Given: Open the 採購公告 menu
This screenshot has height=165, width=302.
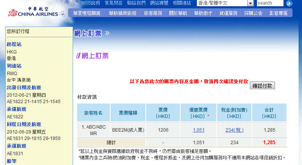Looking at the screenshot, I should pos(253,13).
